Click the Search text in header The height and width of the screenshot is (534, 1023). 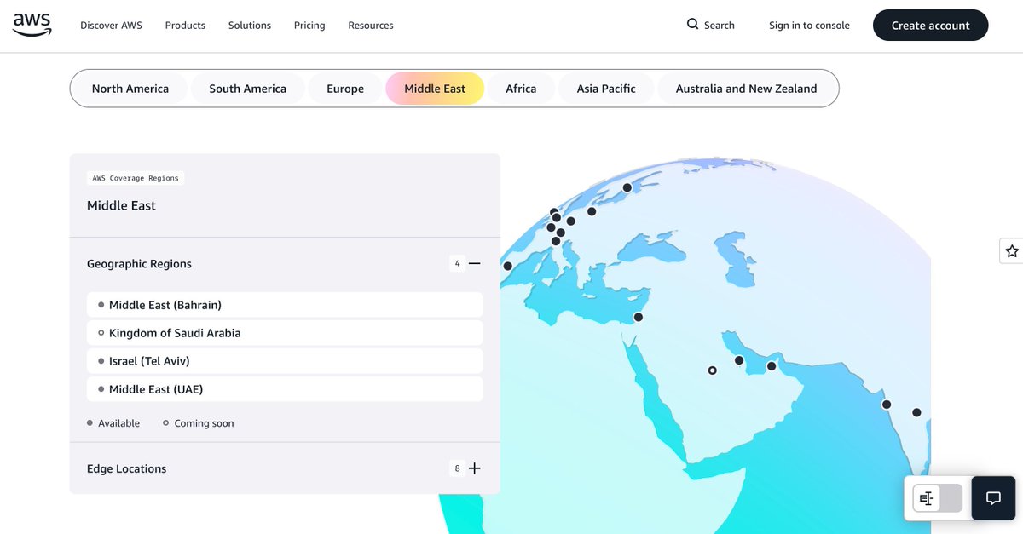click(x=720, y=26)
